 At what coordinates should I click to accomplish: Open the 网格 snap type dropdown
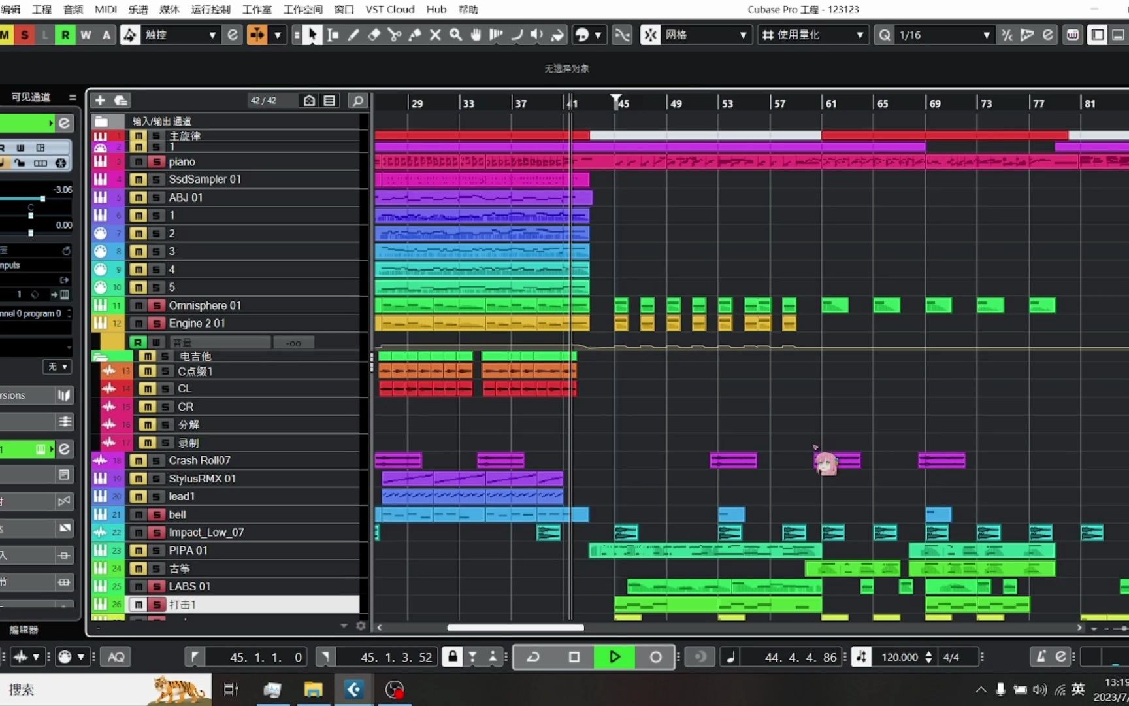pos(706,35)
